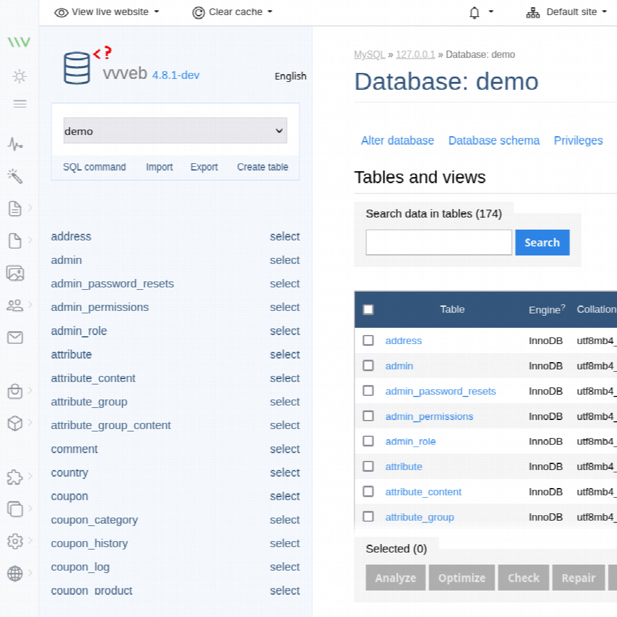Click the notification bell icon

pos(475,12)
